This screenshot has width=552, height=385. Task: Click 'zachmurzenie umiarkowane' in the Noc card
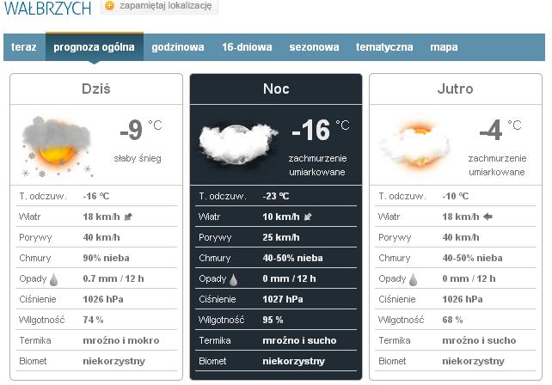tap(317, 165)
